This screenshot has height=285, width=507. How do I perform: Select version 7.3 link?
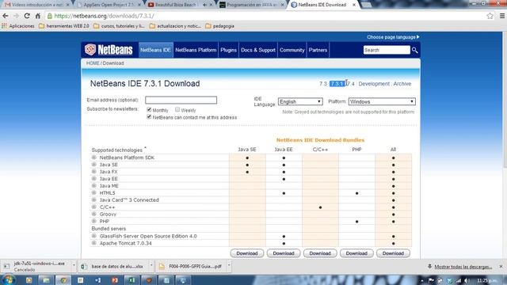click(x=323, y=84)
